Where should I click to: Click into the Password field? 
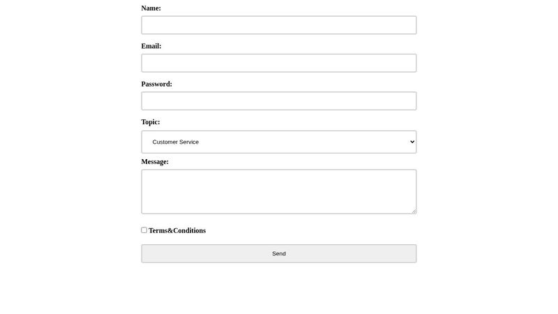pos(279,101)
